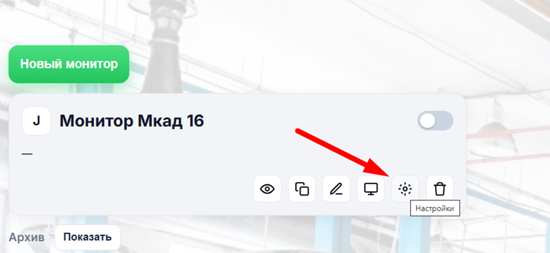
Task: Enable the Монитор Мкад 16 switch
Action: click(x=435, y=121)
